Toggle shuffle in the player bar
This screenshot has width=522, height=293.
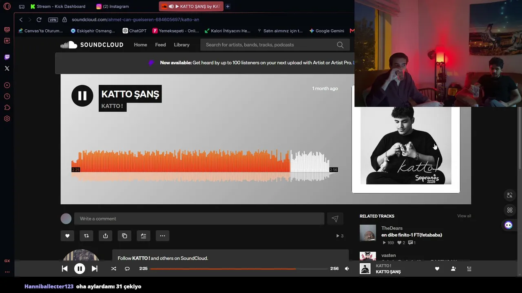click(x=113, y=269)
